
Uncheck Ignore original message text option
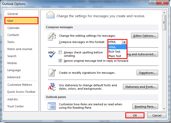pyautogui.click(x=60, y=60)
